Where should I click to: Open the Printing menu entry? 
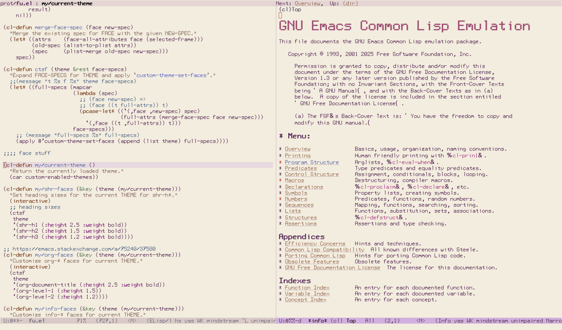click(x=297, y=155)
